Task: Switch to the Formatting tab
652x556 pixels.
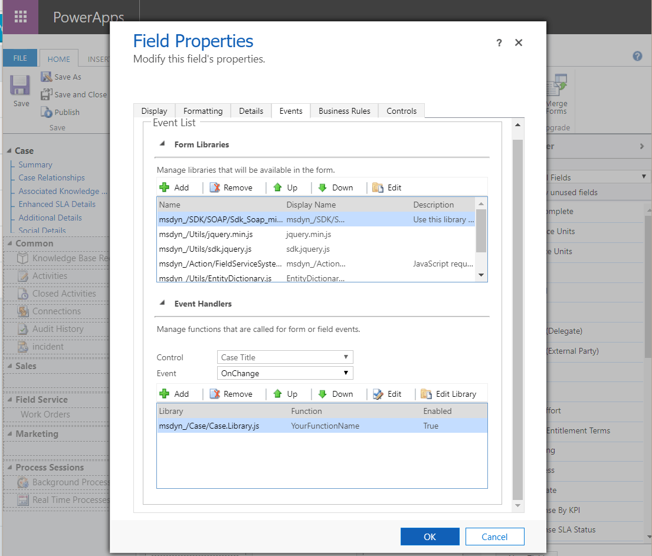Action: tap(202, 110)
